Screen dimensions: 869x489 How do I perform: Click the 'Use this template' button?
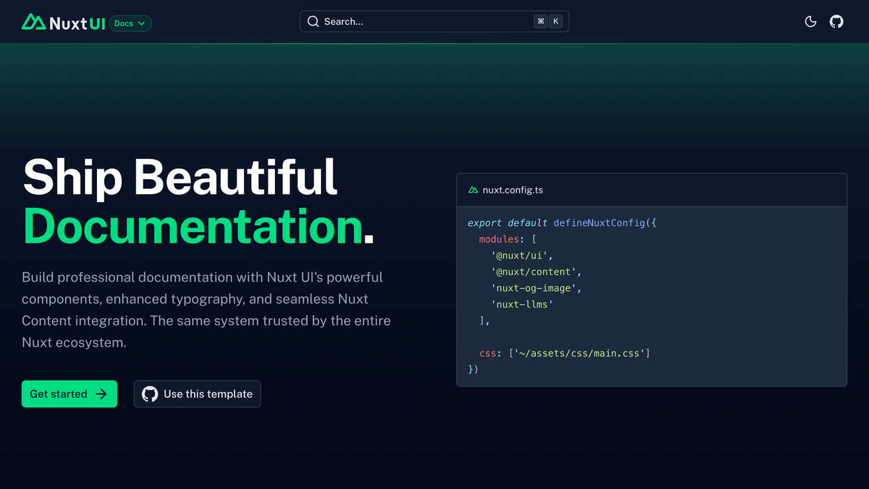[197, 393]
